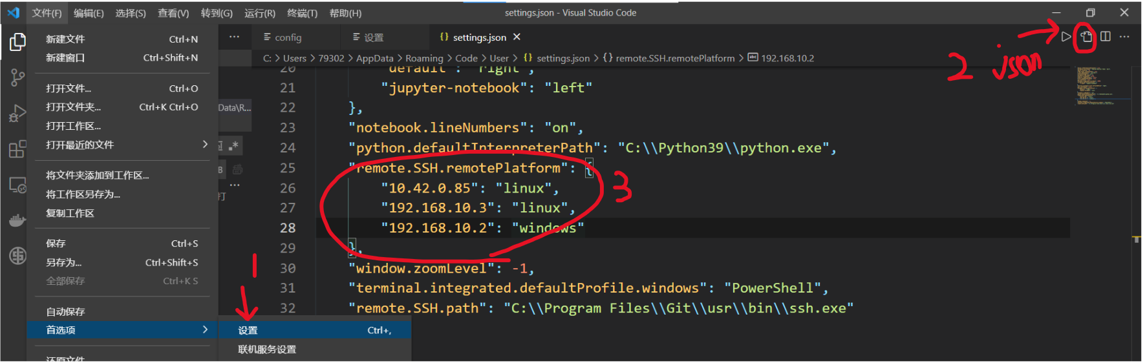This screenshot has height=363, width=1145.
Task: Choose 将工作区另存为... entry
Action: 122,194
